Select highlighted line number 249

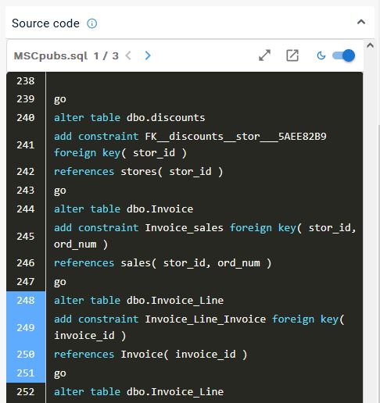click(26, 327)
